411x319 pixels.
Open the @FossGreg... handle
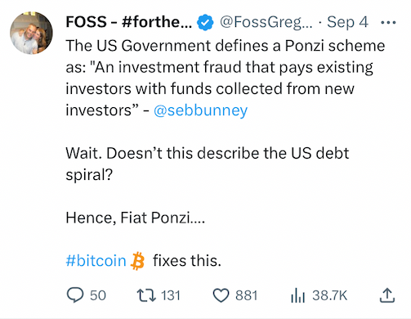(x=266, y=22)
